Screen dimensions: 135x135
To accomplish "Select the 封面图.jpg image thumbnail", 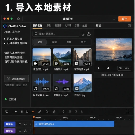I will [x=82, y=83].
